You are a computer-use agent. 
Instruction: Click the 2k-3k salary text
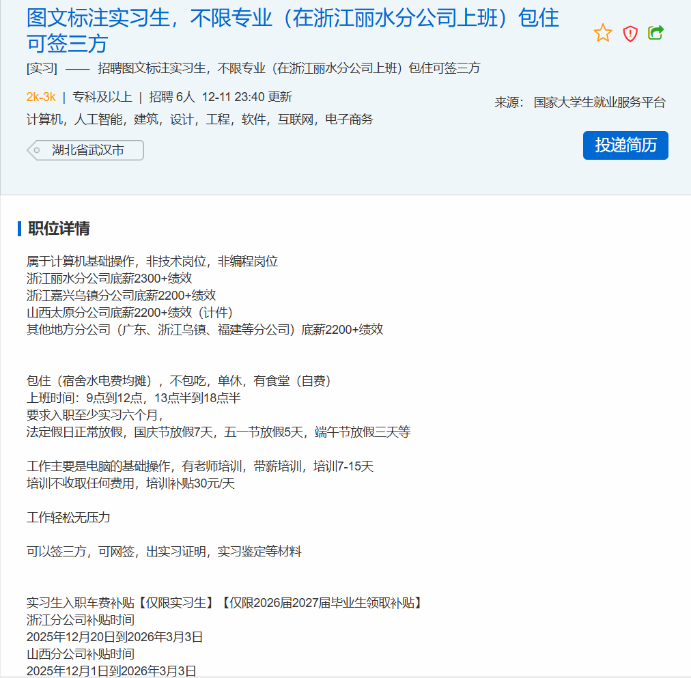coord(41,97)
